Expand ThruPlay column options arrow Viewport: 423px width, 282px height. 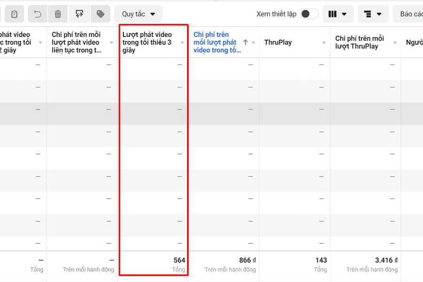pyautogui.click(x=324, y=43)
